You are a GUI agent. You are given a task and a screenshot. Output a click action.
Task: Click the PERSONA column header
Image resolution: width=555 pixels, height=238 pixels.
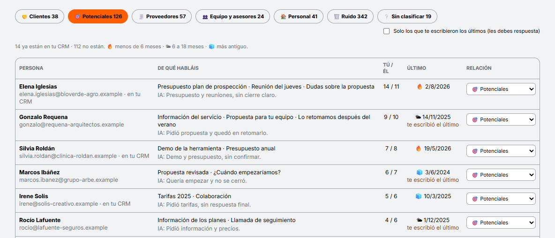click(31, 68)
